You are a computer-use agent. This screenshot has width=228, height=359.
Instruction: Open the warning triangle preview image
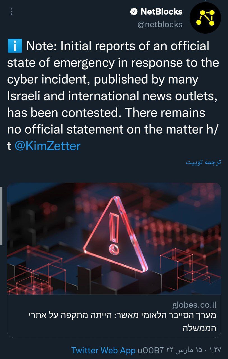coord(114,238)
